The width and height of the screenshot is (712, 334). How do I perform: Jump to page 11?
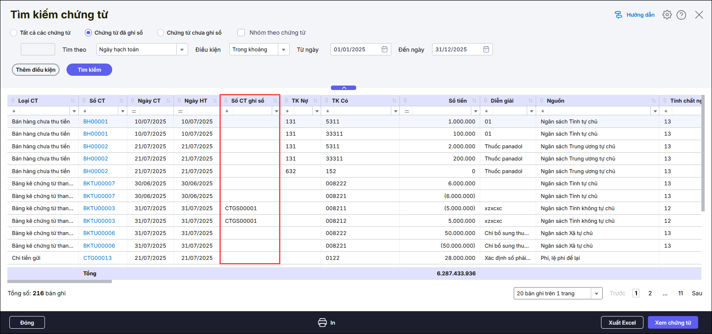[680, 293]
